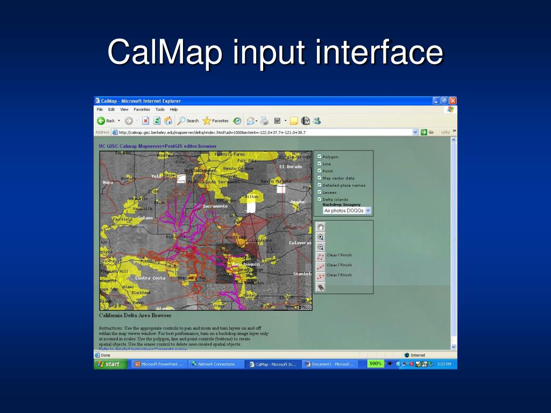Image resolution: width=551 pixels, height=413 pixels.
Task: Stop page loading with the red X icon
Action: 145,121
